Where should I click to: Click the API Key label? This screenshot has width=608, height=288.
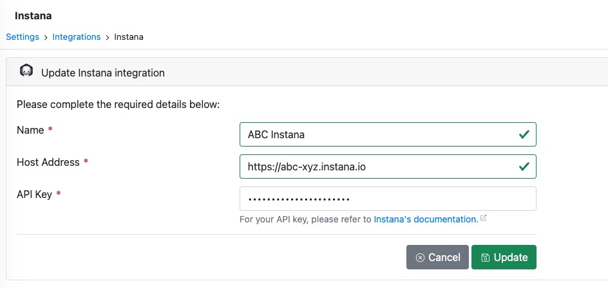click(x=34, y=194)
